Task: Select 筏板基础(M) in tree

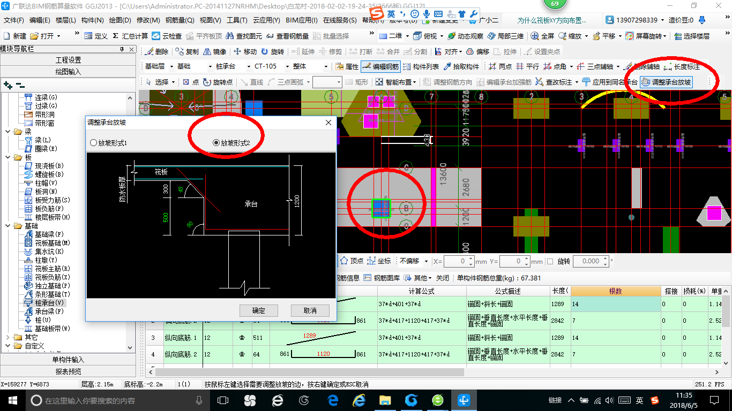Action: pyautogui.click(x=53, y=243)
